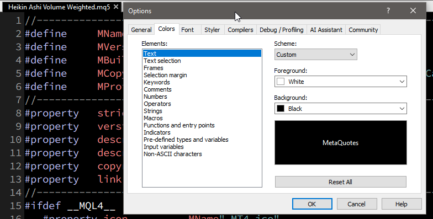The image size is (433, 219).
Task: Open the Scheme dropdown showing Custom
Action: coord(316,55)
